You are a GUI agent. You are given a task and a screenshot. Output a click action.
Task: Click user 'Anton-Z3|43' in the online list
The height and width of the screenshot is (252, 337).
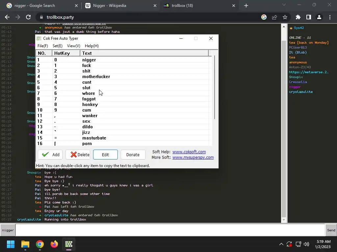300,67
